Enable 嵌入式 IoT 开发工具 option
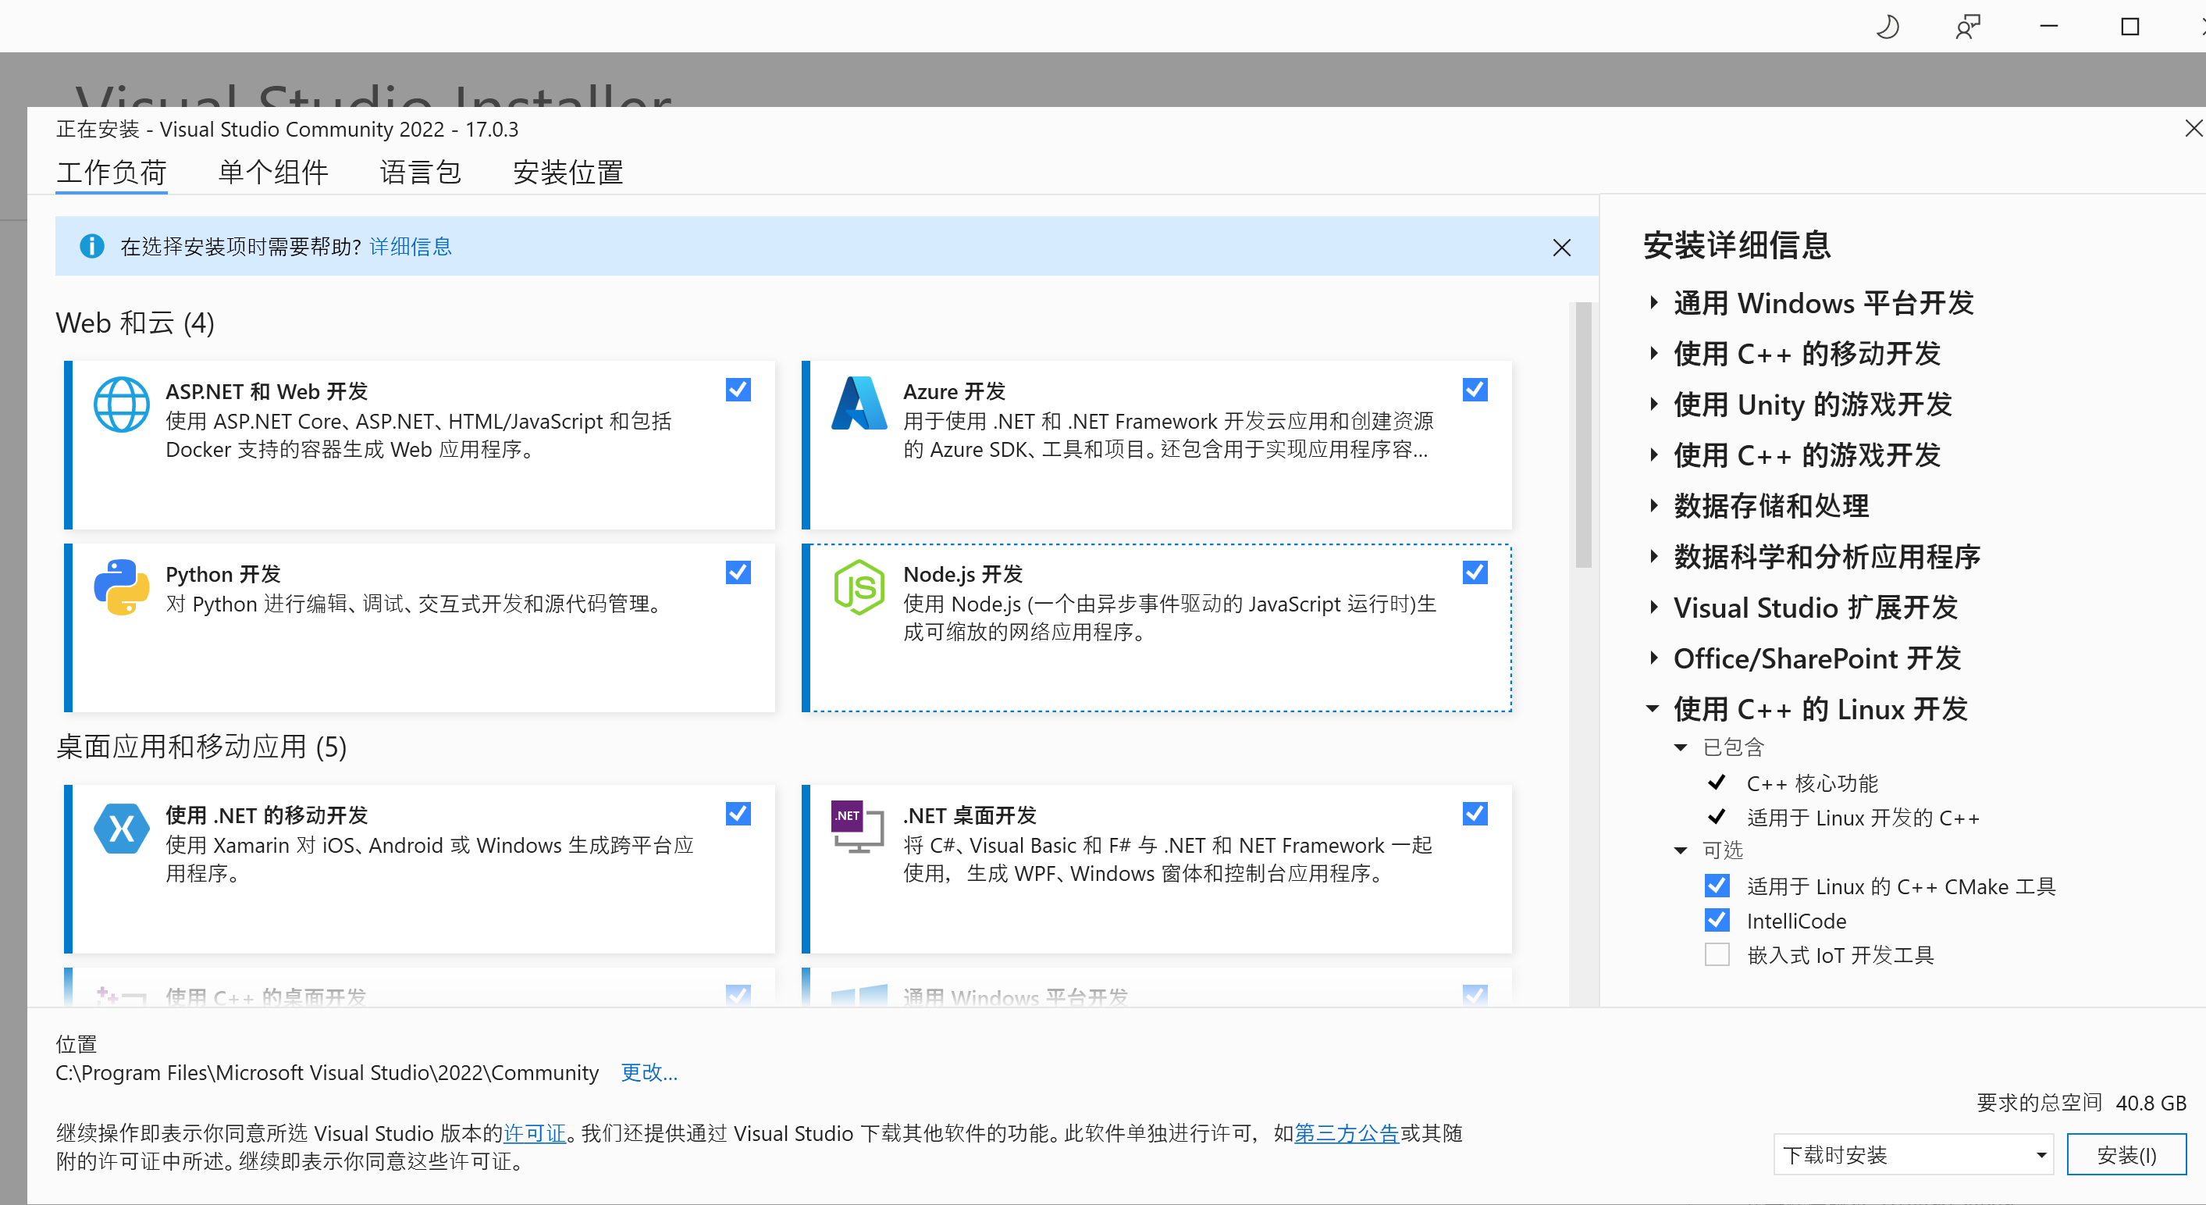 pyautogui.click(x=1717, y=955)
